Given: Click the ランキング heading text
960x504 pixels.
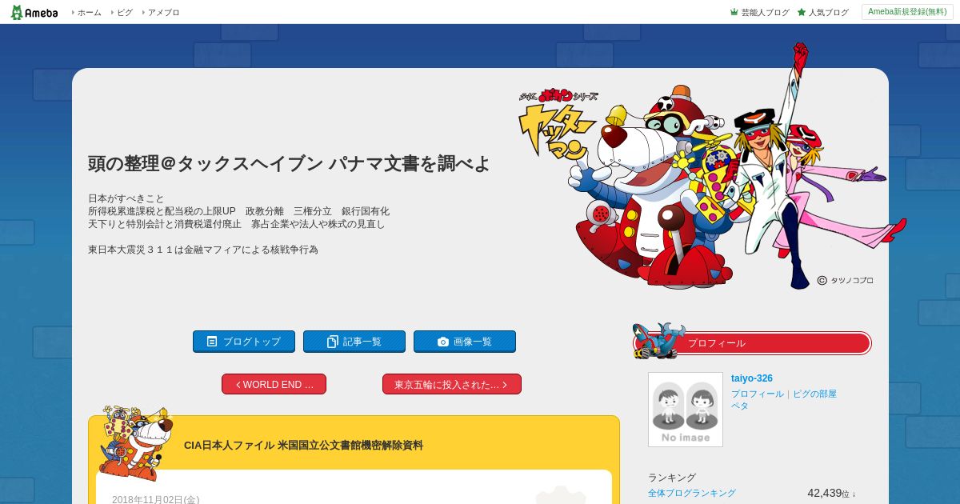Looking at the screenshot, I should point(672,478).
